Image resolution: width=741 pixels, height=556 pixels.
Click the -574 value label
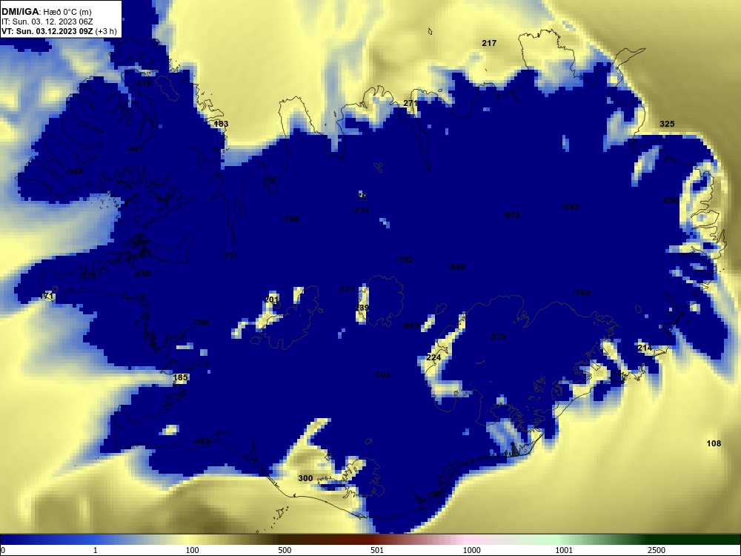click(87, 276)
